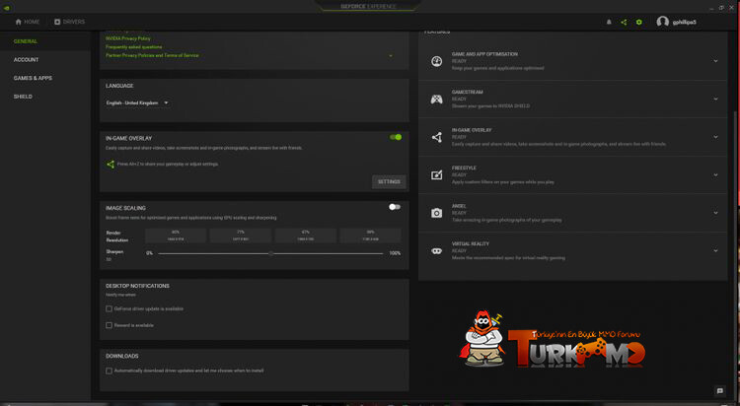Choose the 77% render resolution option
The height and width of the screenshot is (406, 740).
(x=241, y=236)
